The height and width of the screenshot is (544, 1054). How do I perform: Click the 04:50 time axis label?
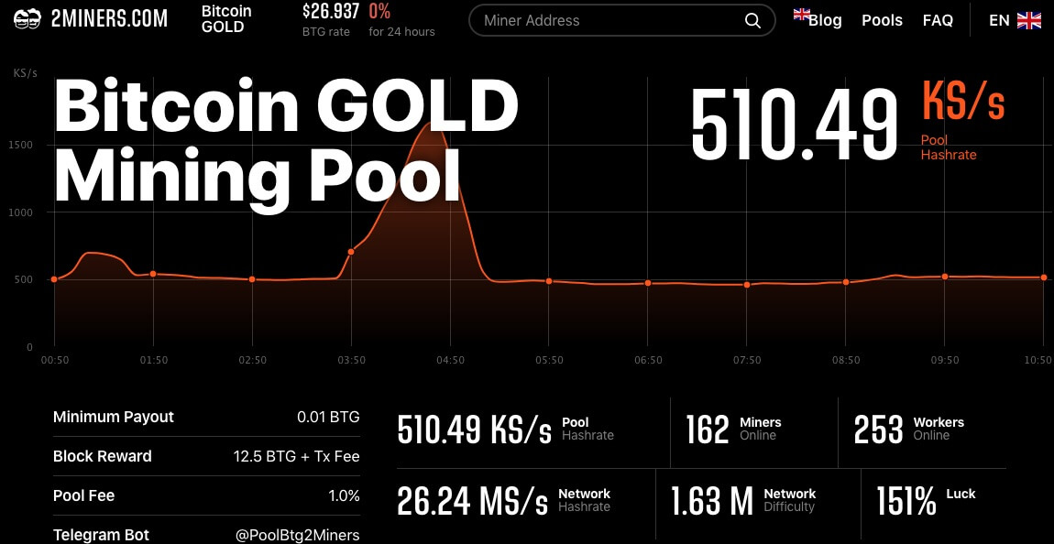450,361
